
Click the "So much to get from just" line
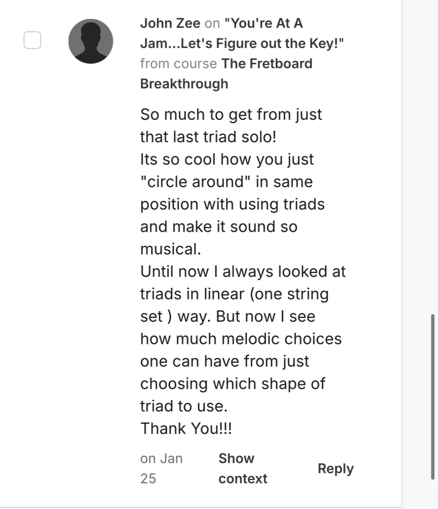coord(231,115)
